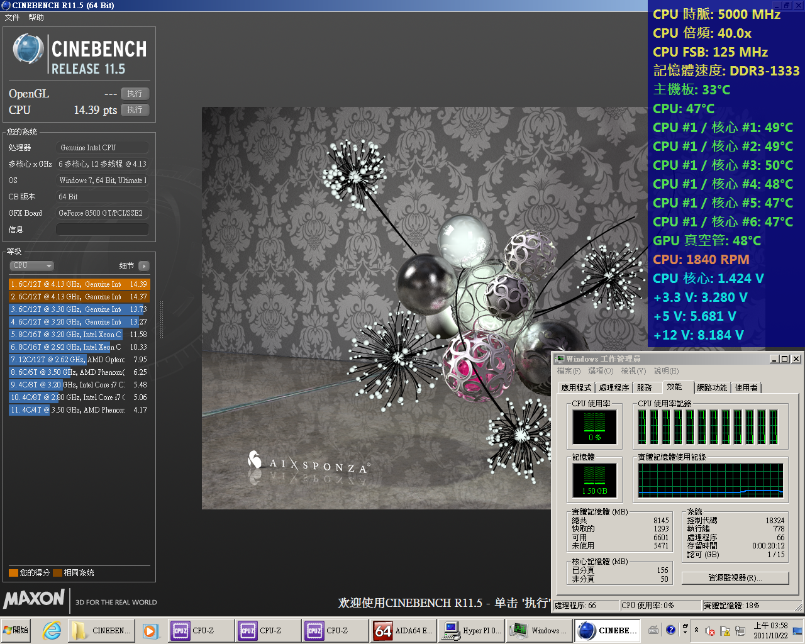
Task: Switch to the 使用者 tab
Action: point(746,388)
